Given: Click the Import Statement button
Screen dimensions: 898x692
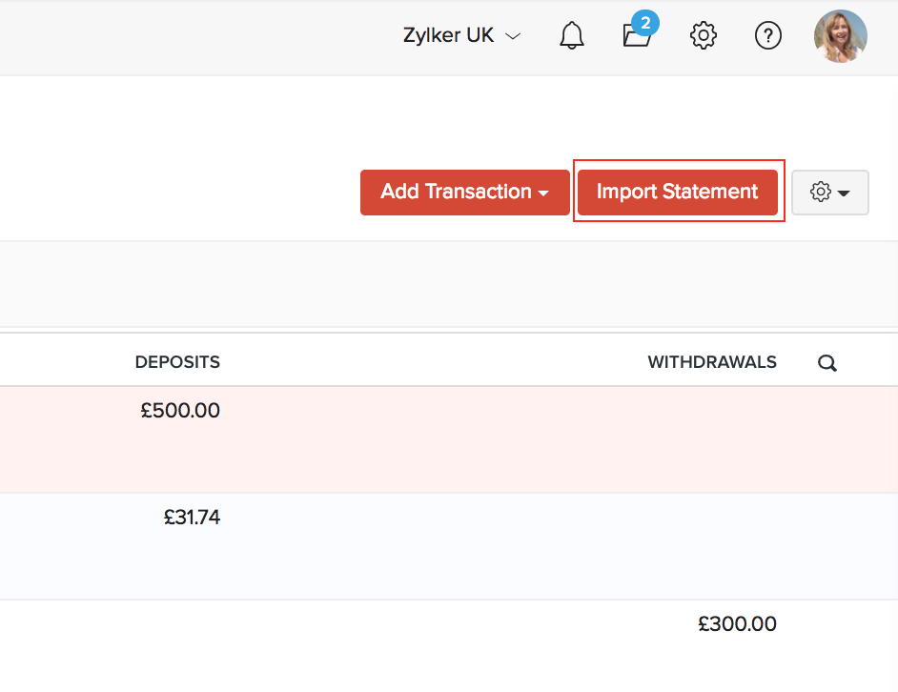Looking at the screenshot, I should [678, 193].
